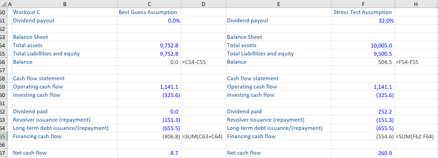Select the '=SUM(F62:F64)' formula note cell
Image resolution: width=438 pixels, height=158 pixels.
[x=415, y=136]
